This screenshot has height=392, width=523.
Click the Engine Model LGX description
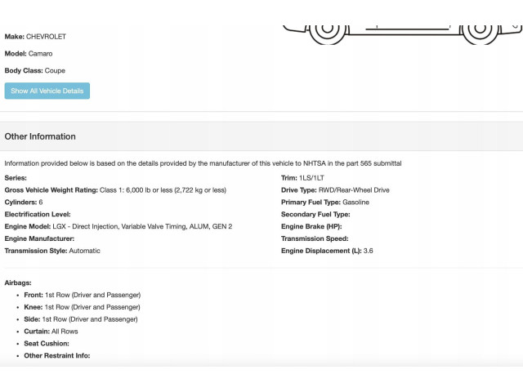click(118, 226)
